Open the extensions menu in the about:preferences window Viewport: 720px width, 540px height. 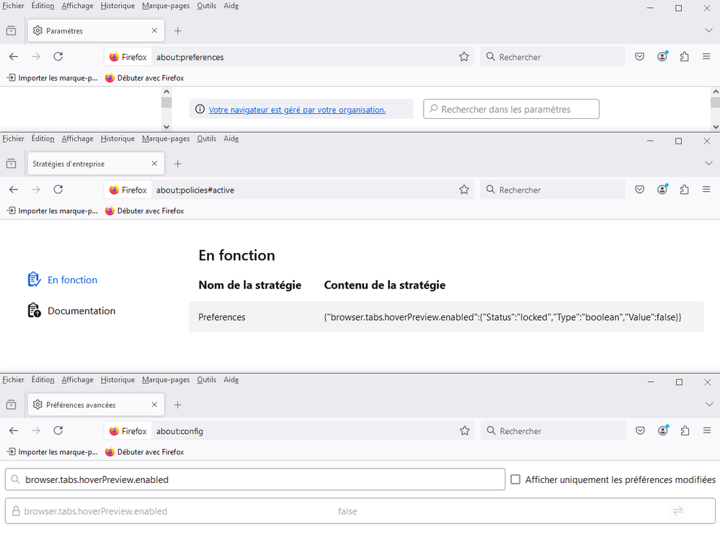(685, 57)
